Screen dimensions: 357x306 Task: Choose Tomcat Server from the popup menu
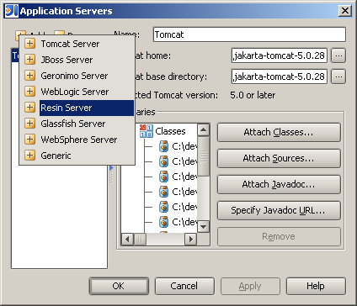pyautogui.click(x=77, y=44)
